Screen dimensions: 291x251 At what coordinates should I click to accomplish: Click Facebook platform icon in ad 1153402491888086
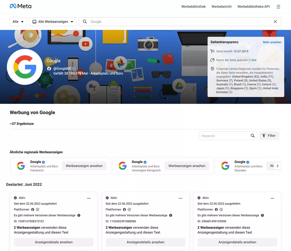125,209
